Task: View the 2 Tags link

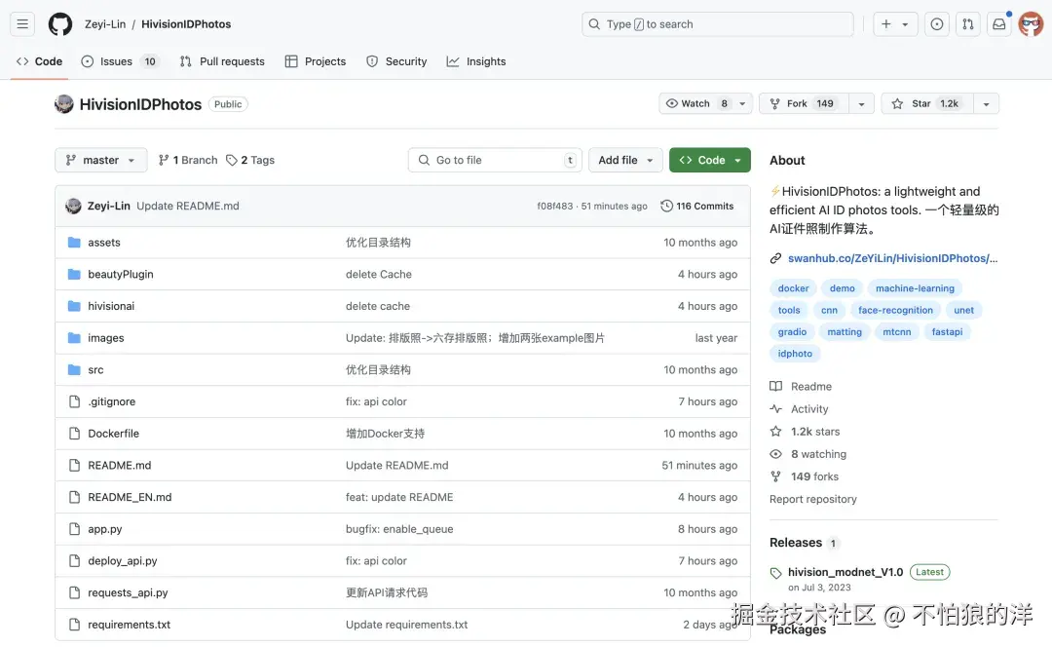Action: (x=250, y=160)
